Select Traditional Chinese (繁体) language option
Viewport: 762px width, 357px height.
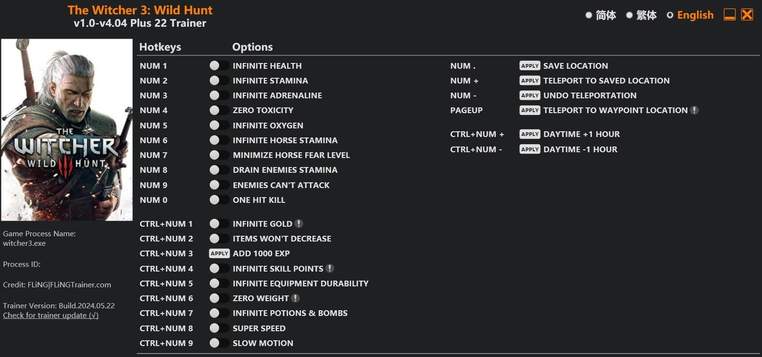click(629, 15)
